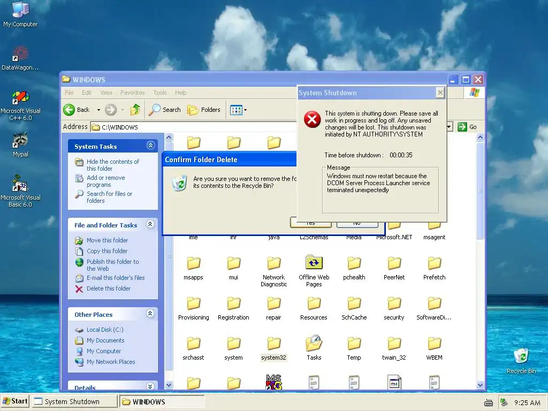548x411 pixels.
Task: Select the Resources folder
Action: pos(314,309)
